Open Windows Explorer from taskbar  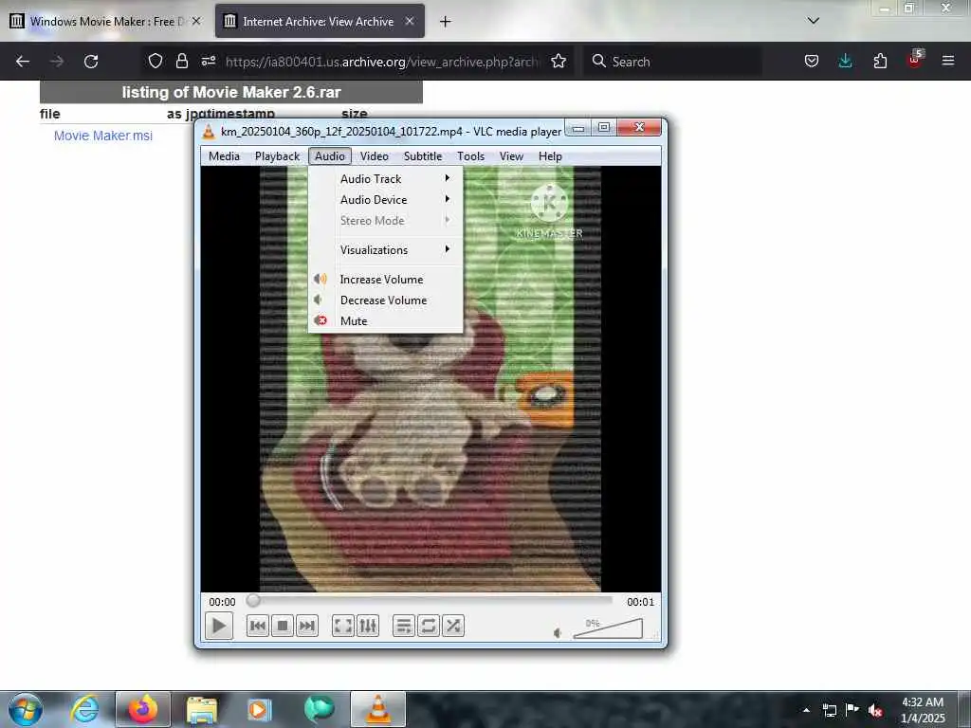[201, 709]
